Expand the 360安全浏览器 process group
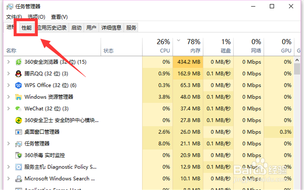This screenshot has height=190, width=304. pyautogui.click(x=9, y=62)
